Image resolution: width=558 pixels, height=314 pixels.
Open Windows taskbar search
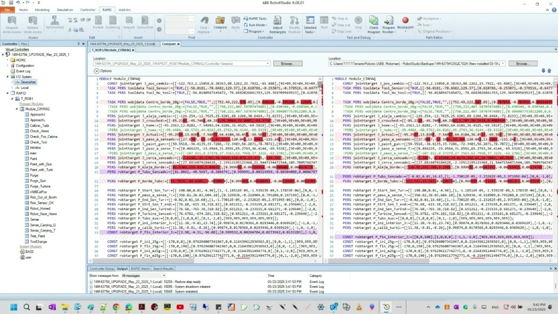pyautogui.click(x=26, y=307)
